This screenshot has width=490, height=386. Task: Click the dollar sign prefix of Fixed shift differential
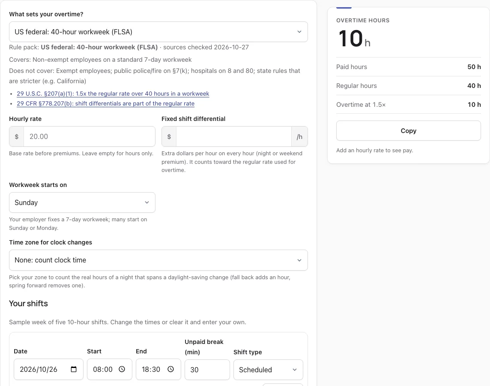coord(169,136)
